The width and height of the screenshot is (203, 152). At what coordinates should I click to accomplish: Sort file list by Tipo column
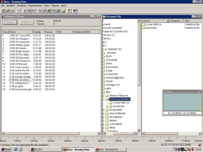(193, 21)
